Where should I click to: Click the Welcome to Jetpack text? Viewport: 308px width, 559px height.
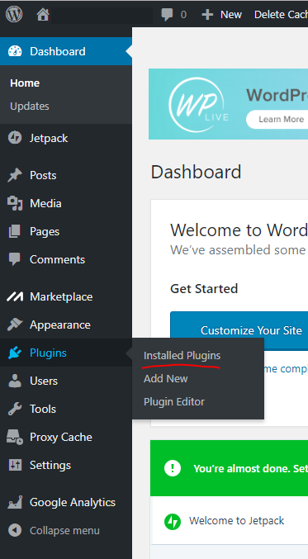(237, 521)
